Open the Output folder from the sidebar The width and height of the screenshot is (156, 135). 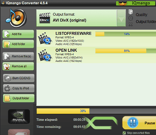point(19,98)
